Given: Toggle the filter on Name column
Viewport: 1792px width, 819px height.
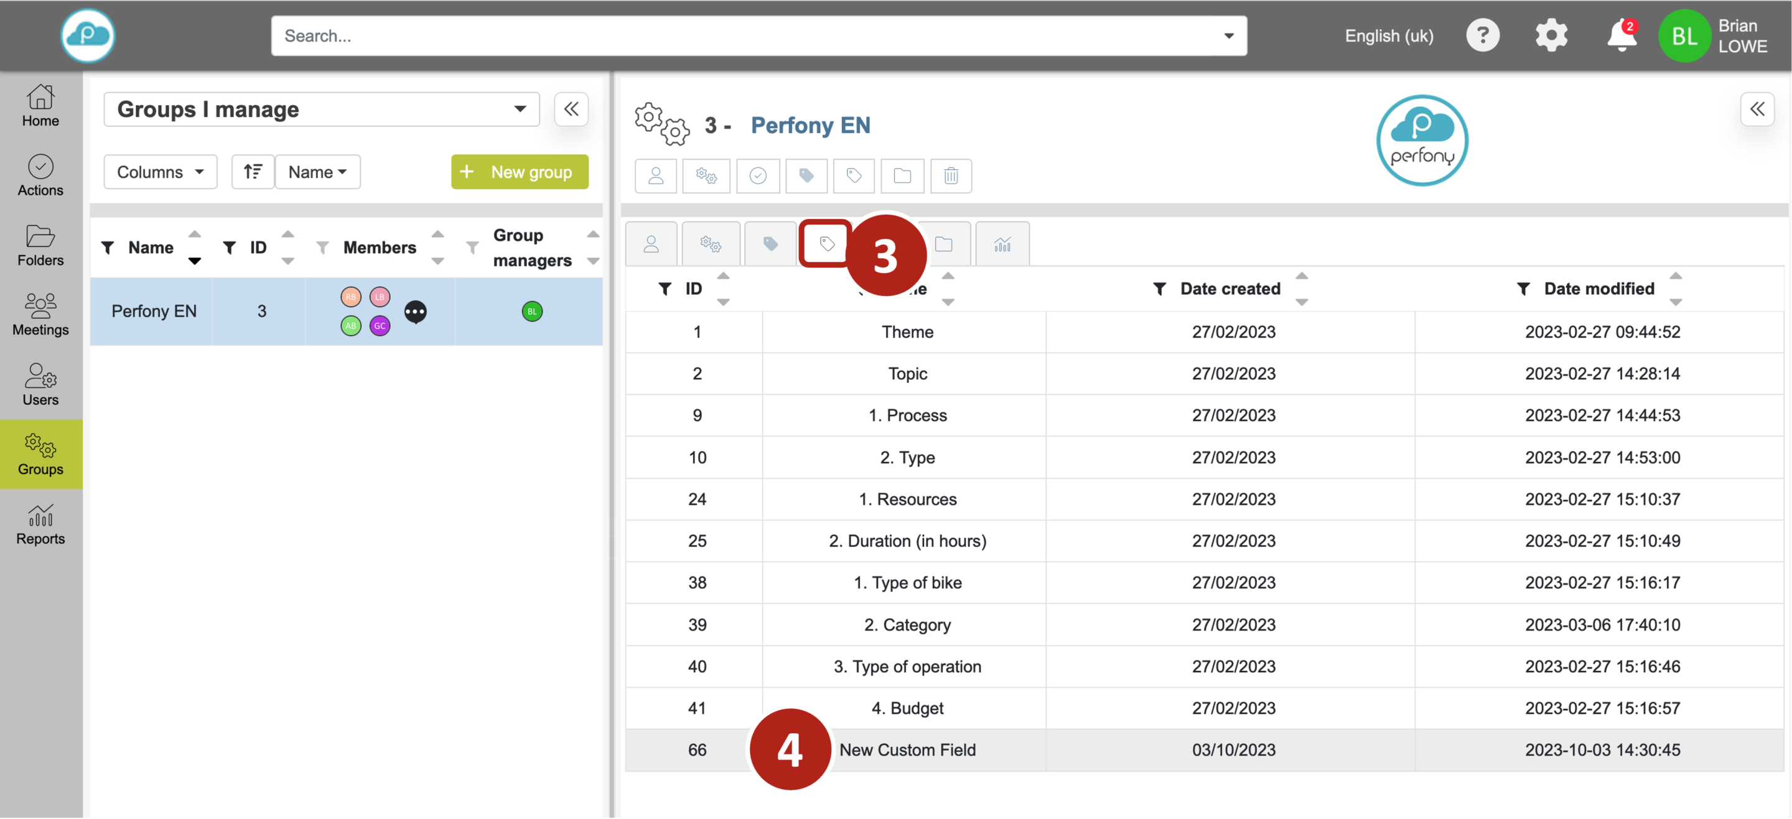Looking at the screenshot, I should click(108, 248).
